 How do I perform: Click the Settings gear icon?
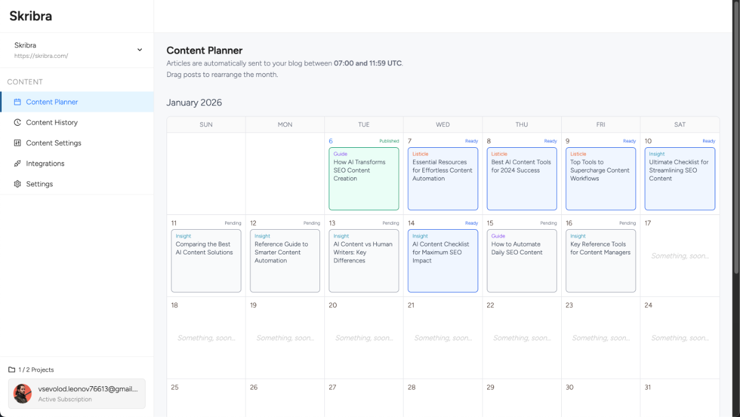18,184
